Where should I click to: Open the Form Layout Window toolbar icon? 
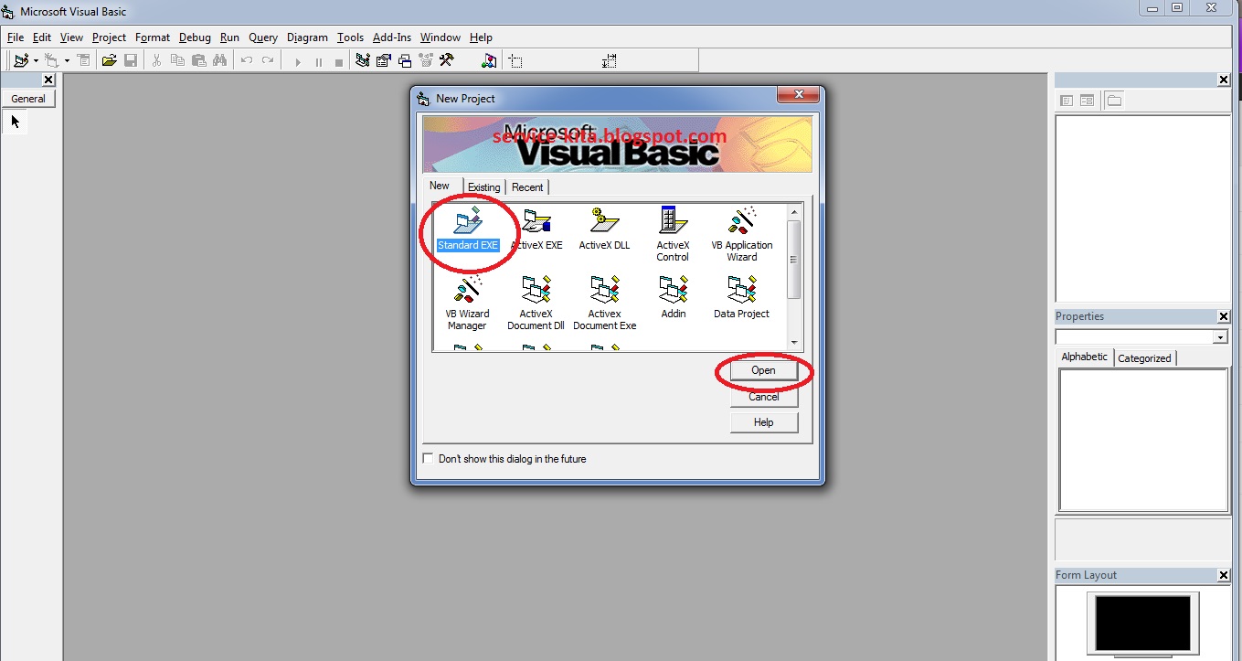(x=405, y=60)
